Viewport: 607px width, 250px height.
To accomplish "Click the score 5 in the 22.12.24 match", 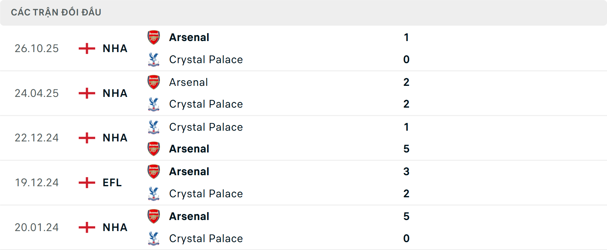I will [407, 149].
